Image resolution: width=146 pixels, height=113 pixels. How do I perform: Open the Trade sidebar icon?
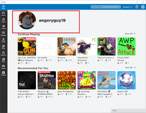click(3, 60)
